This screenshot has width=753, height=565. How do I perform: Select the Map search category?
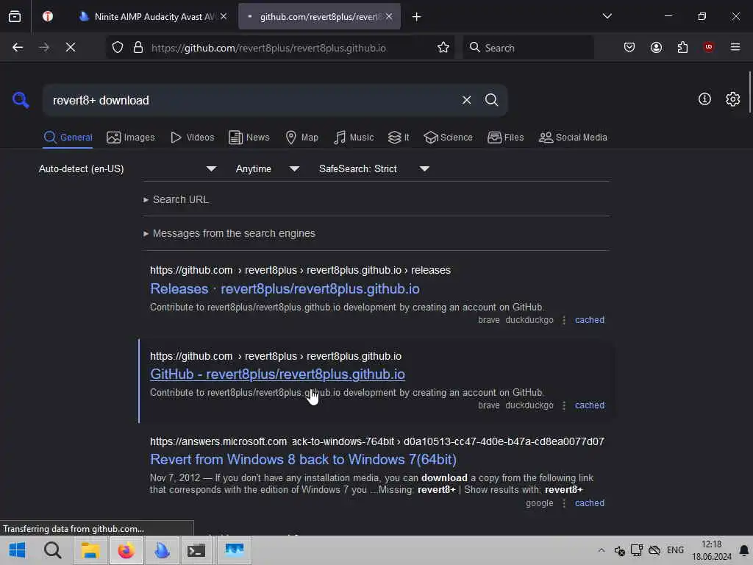click(x=301, y=138)
